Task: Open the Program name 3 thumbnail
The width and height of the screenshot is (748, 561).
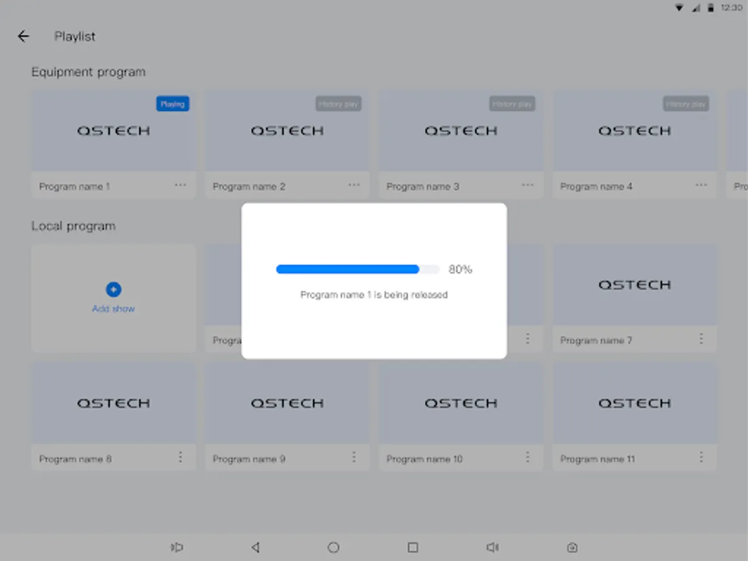Action: [461, 131]
